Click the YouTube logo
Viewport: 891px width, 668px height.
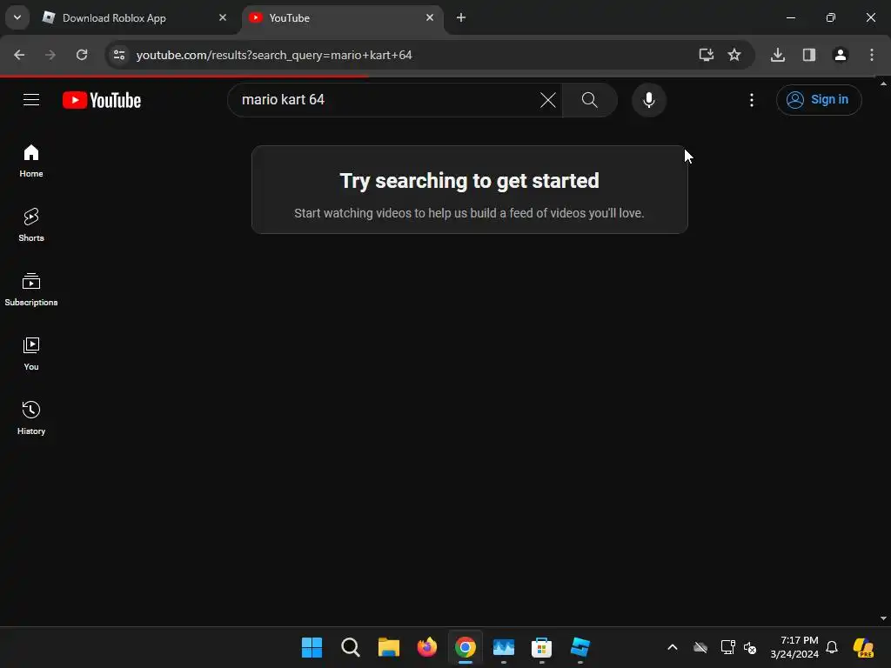[102, 100]
